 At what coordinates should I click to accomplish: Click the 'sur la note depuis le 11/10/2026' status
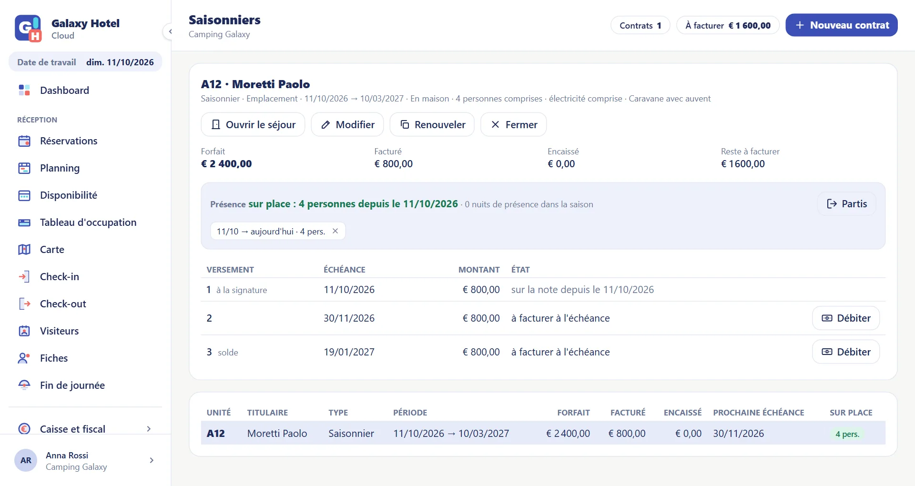point(582,290)
